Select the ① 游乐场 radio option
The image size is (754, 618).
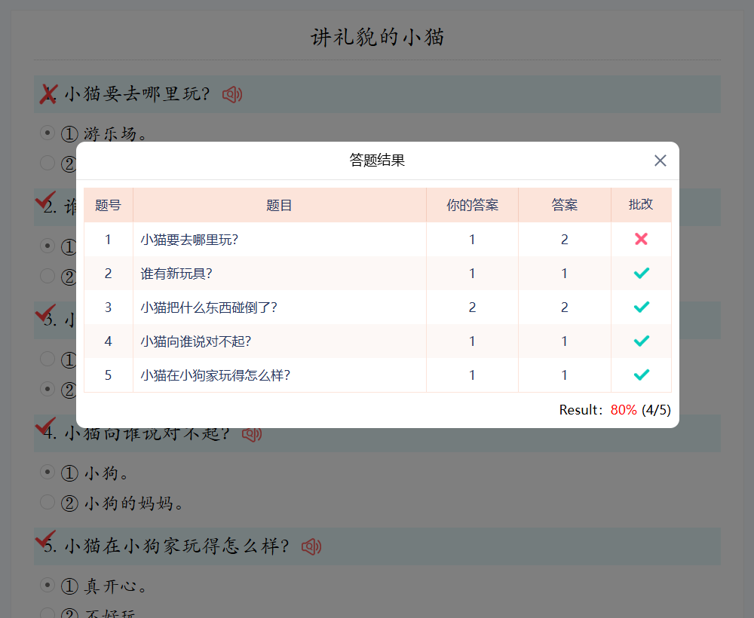tap(48, 133)
